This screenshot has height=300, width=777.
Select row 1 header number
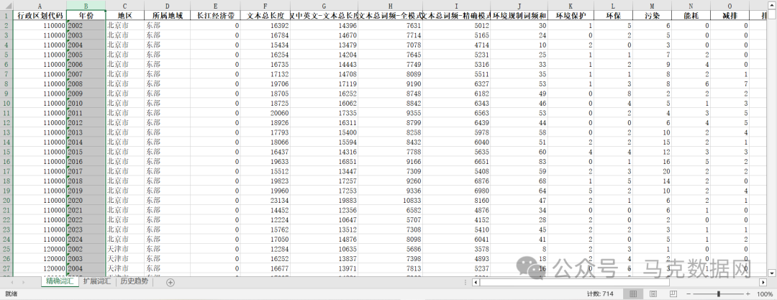point(6,15)
